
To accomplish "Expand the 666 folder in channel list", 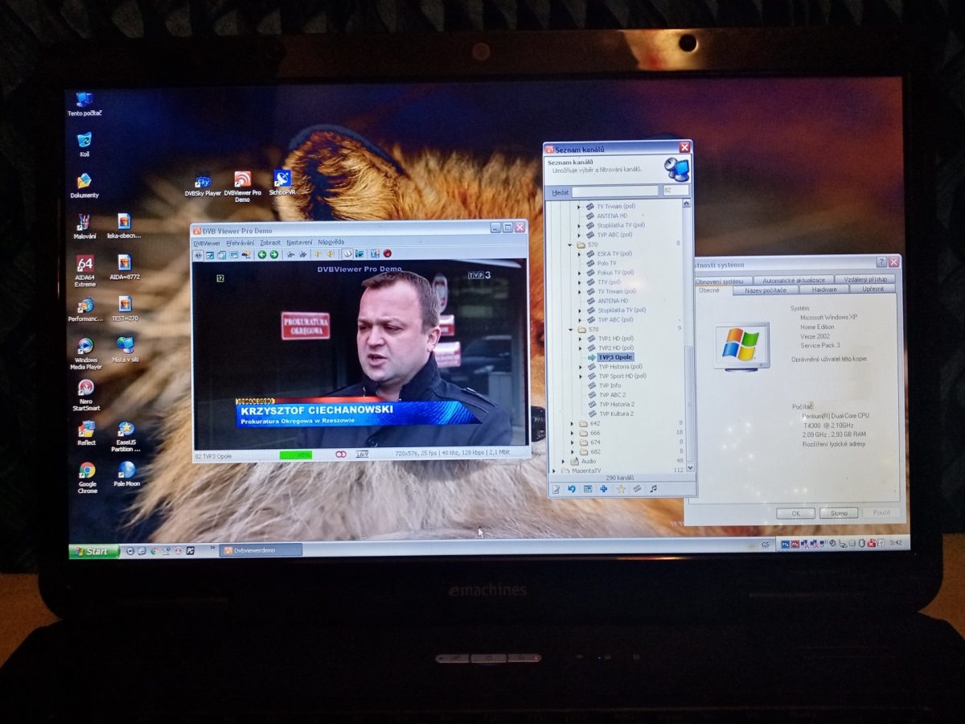I will coord(573,433).
